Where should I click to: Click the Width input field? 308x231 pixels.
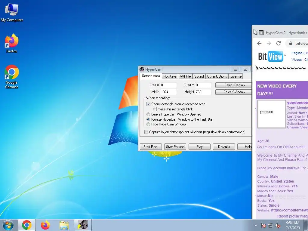168,92
